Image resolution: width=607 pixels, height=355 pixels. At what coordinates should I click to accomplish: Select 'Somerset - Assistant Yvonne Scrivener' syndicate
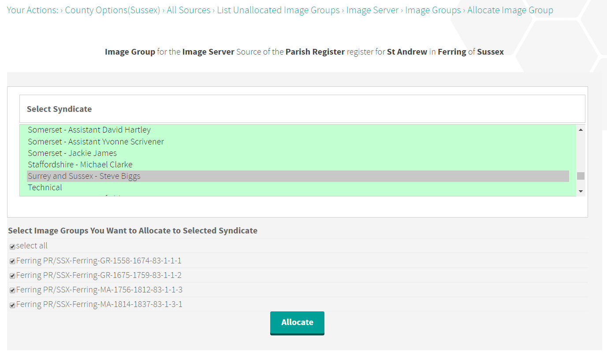[x=96, y=141]
